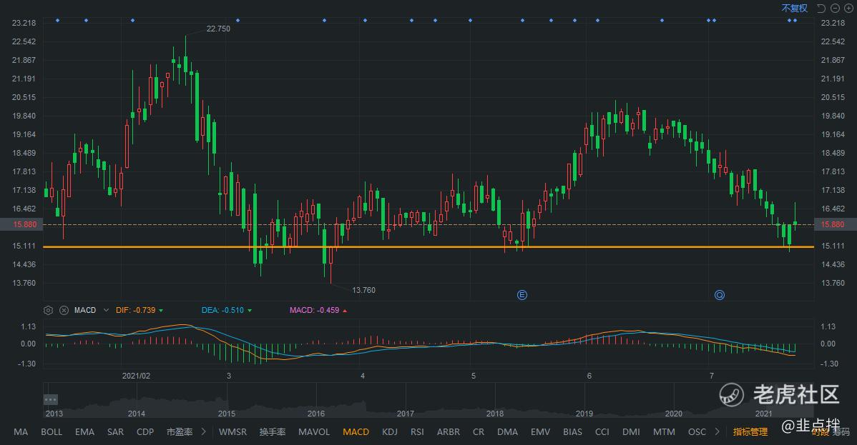Select the highlighted MACD tab
This screenshot has width=857, height=445.
point(356,432)
